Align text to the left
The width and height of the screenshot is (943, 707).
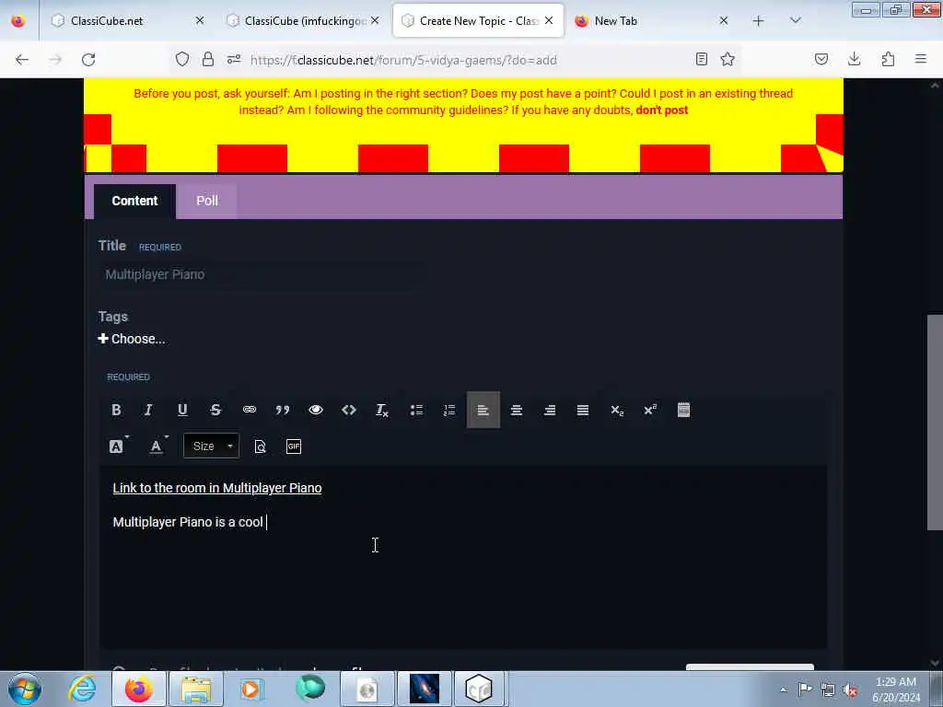(483, 410)
